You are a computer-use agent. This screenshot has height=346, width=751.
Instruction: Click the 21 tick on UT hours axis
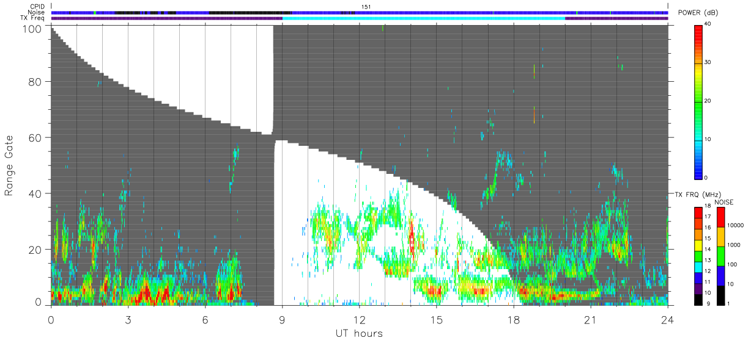(x=591, y=319)
